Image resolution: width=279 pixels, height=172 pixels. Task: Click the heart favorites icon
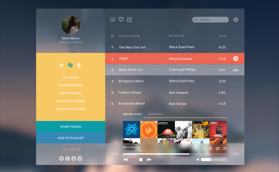(121, 19)
